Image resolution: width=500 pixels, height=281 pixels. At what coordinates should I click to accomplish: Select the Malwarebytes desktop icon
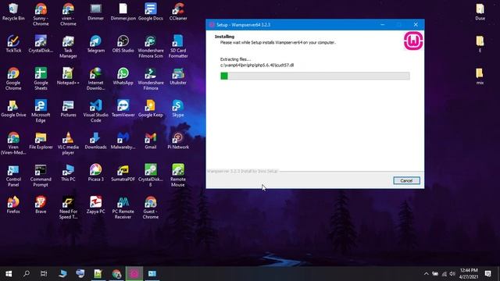coord(123,140)
